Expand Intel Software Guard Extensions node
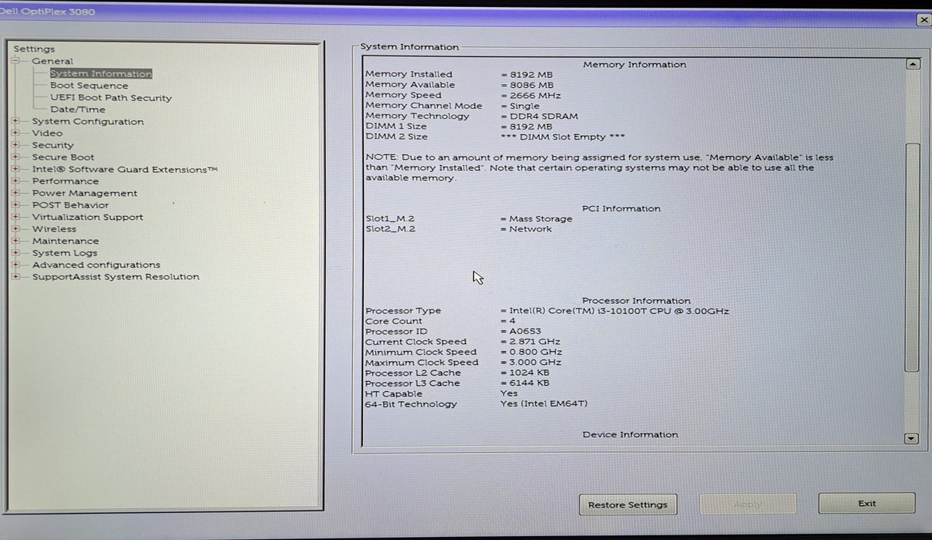Viewport: 932px width, 540px height. pyautogui.click(x=15, y=169)
